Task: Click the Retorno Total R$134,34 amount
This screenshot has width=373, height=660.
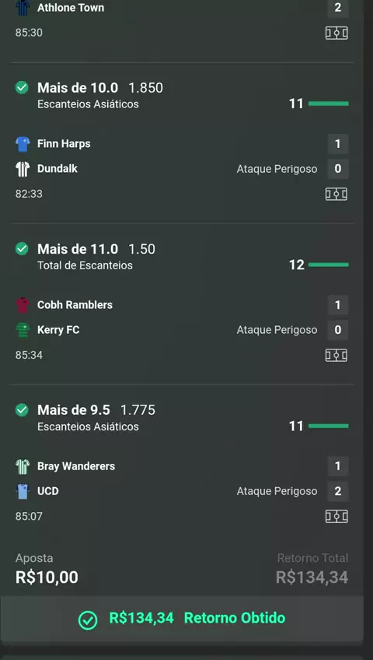Action: pyautogui.click(x=312, y=577)
